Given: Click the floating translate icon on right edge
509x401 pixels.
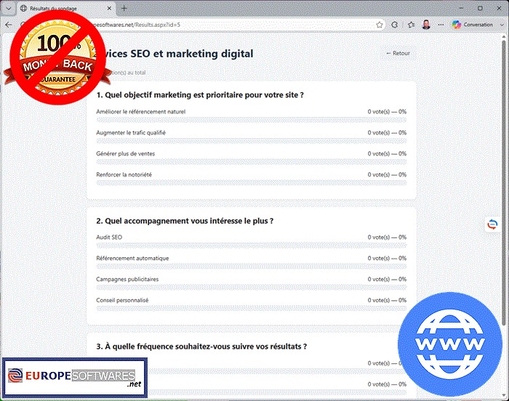Looking at the screenshot, I should coord(492,224).
